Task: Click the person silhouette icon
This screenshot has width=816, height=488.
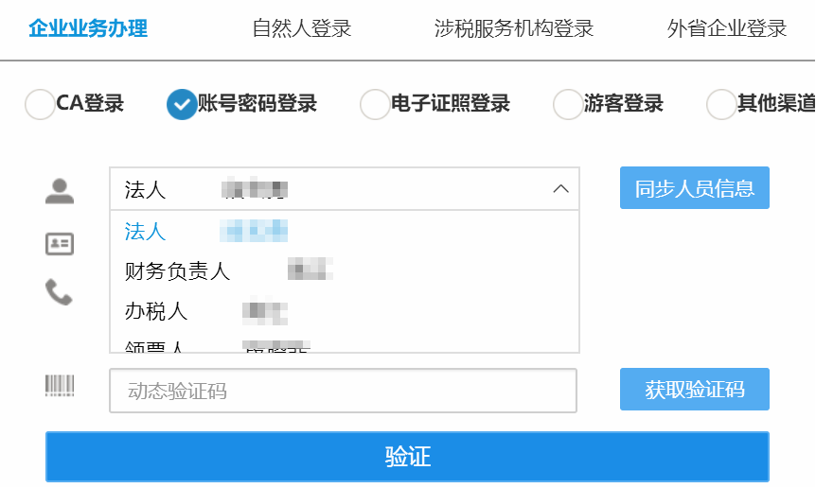Action: [x=60, y=191]
